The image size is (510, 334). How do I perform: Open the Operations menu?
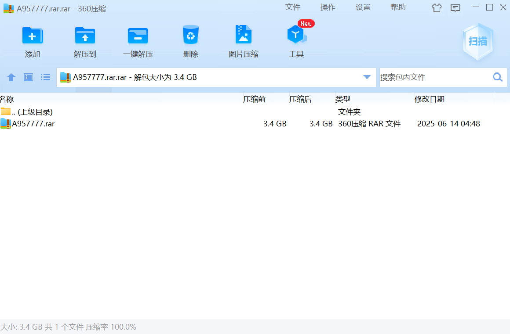328,7
